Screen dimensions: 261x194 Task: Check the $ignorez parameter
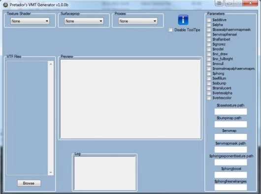point(209,44)
